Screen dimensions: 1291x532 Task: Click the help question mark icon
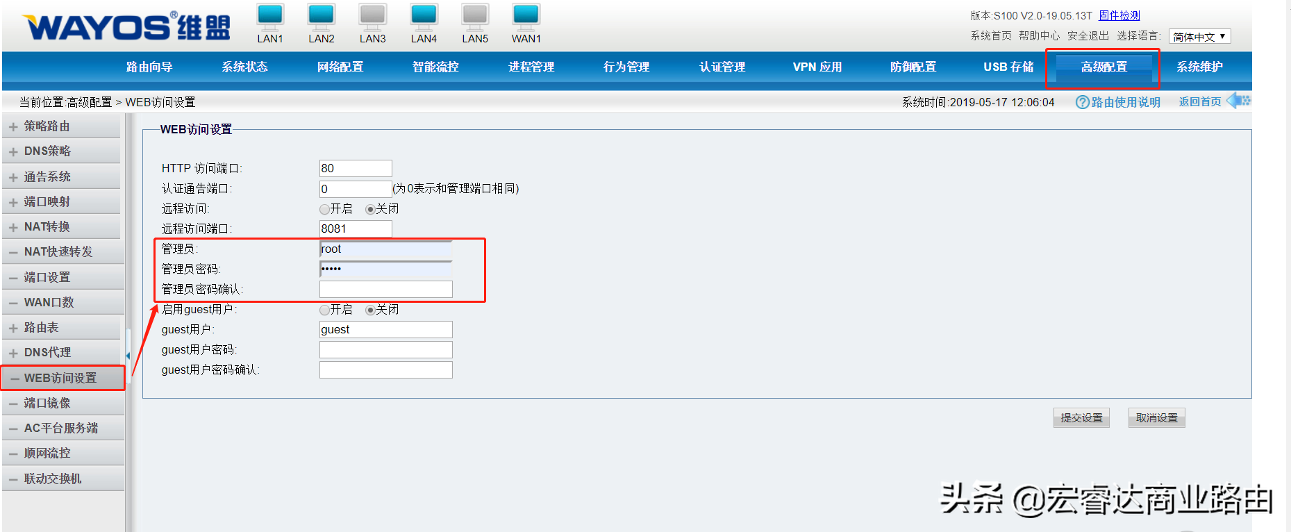tap(1082, 102)
